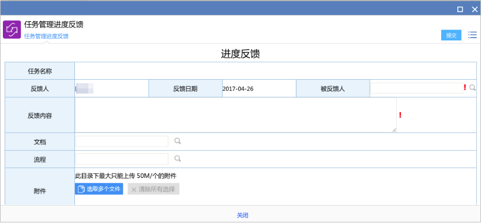Click into the 流程 input field

click(122, 159)
